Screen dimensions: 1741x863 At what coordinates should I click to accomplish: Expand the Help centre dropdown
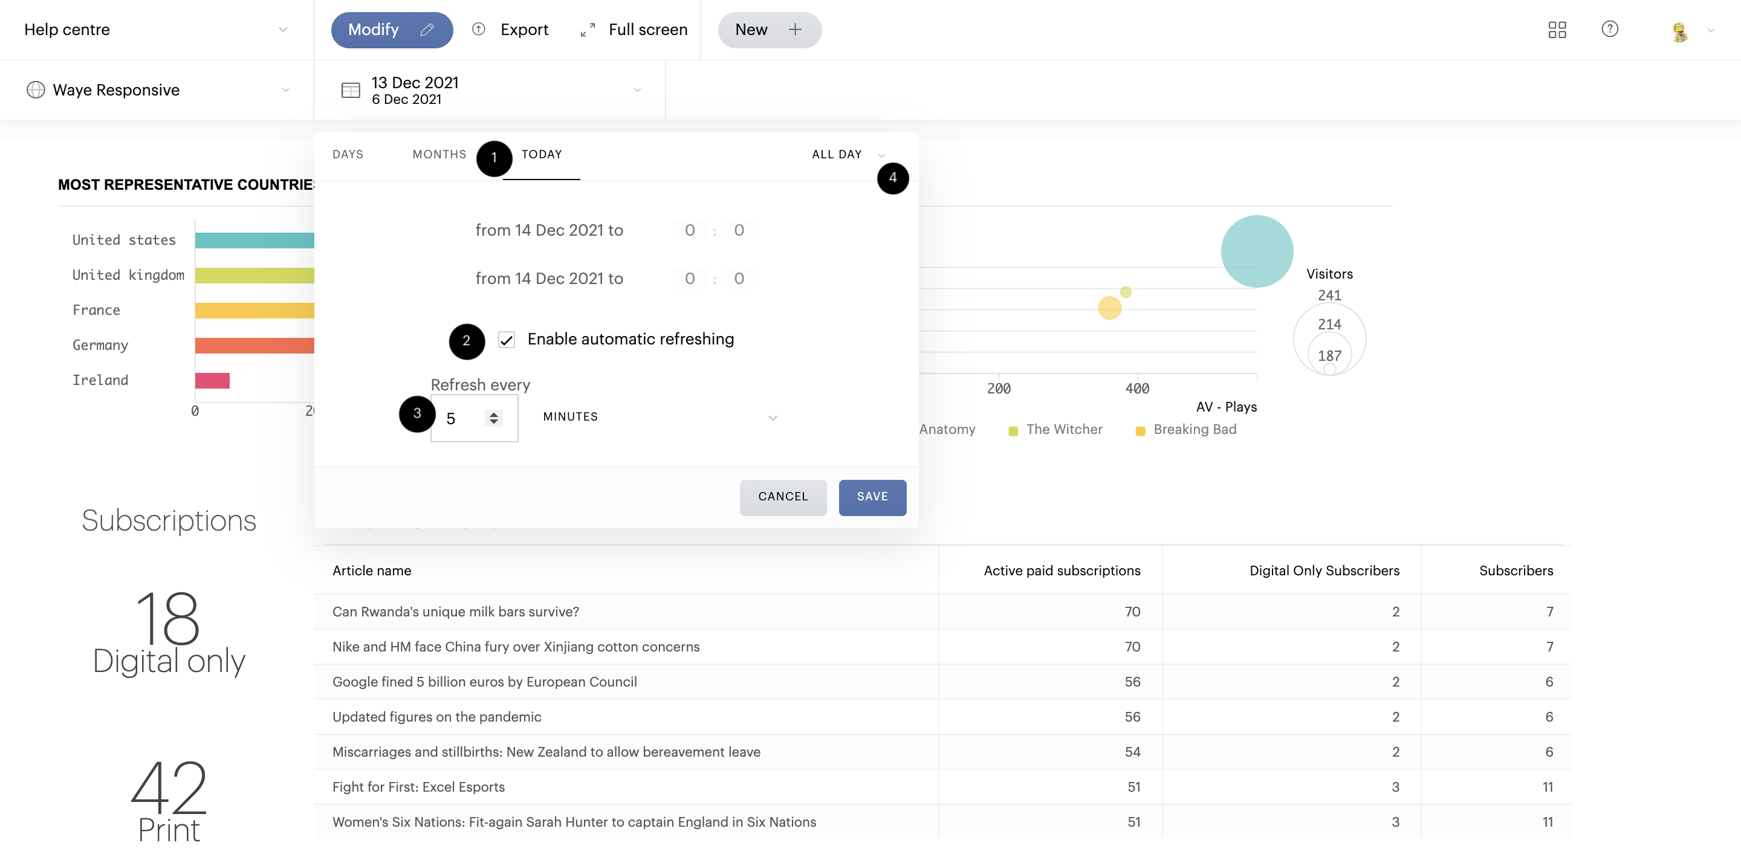[283, 29]
